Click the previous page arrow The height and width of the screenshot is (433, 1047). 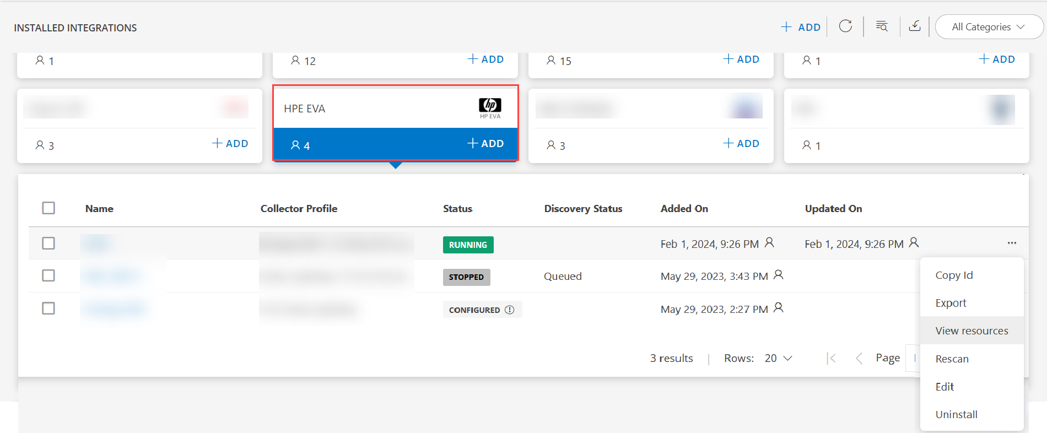(859, 359)
